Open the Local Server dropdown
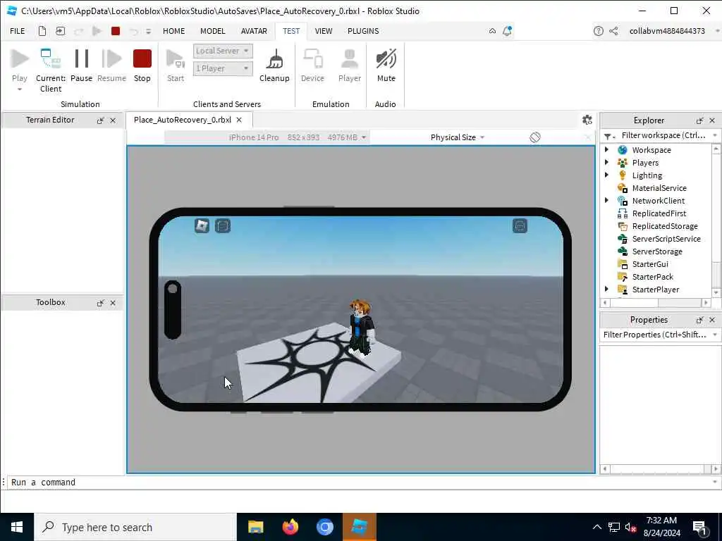Screen dimensions: 722x541 [223, 51]
